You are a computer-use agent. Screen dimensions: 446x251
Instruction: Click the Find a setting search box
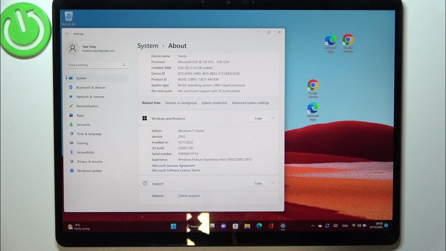pyautogui.click(x=97, y=65)
